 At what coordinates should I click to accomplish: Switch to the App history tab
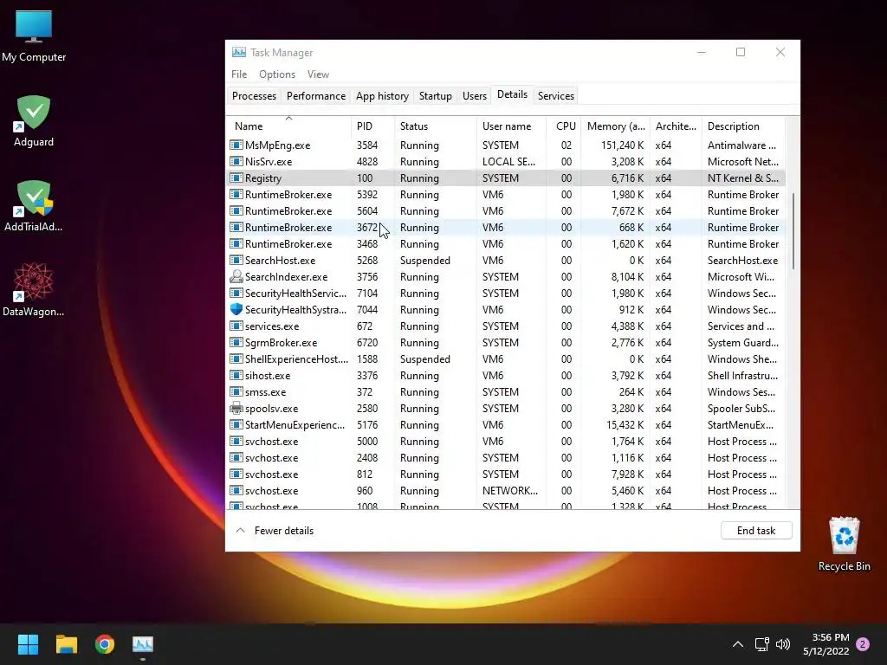(x=382, y=95)
